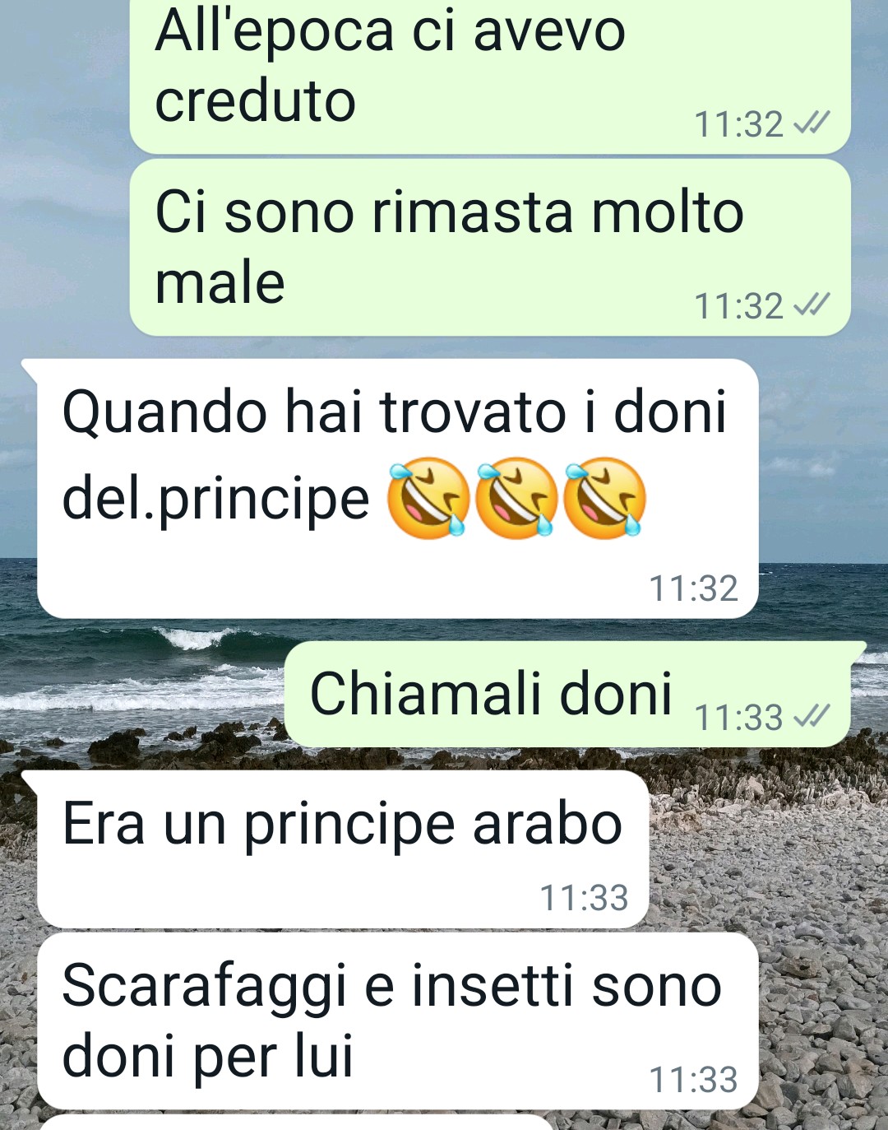The width and height of the screenshot is (888, 1130).
Task: Click double-check ticks on 'Ci sono rimasta molto male'
Action: pos(812,305)
